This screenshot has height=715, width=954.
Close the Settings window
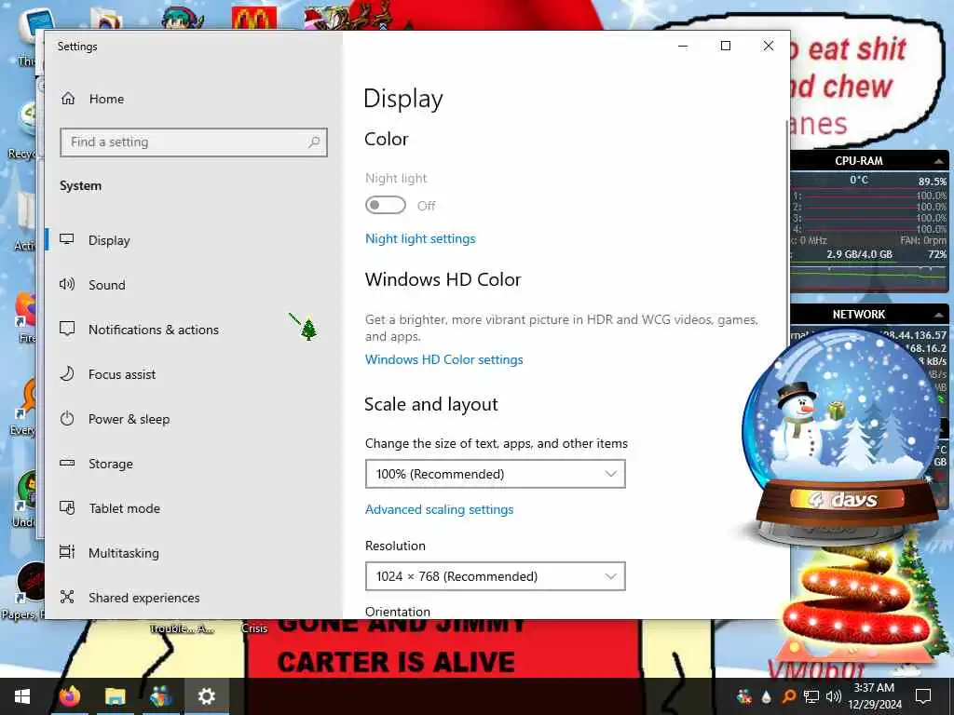tap(769, 47)
